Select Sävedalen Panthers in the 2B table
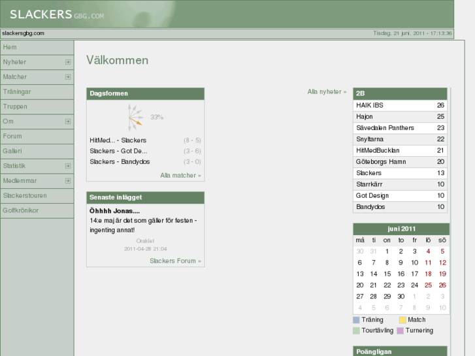475x356 pixels. (400, 128)
